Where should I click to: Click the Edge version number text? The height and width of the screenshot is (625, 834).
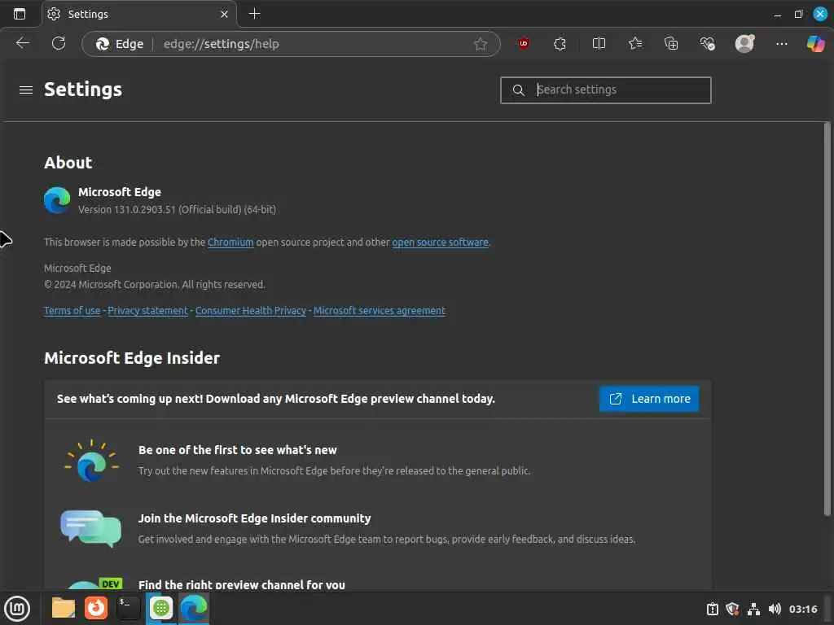point(177,209)
